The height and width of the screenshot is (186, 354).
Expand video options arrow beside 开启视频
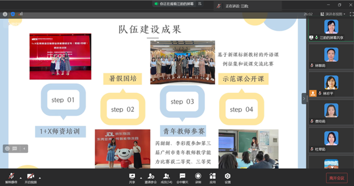pyautogui.click(x=40, y=178)
